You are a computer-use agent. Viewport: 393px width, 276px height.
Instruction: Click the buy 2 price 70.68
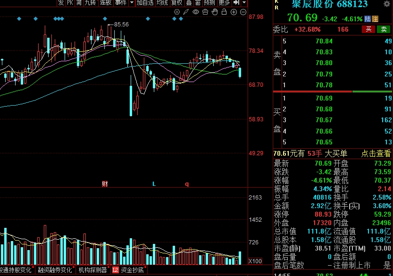pos(324,109)
